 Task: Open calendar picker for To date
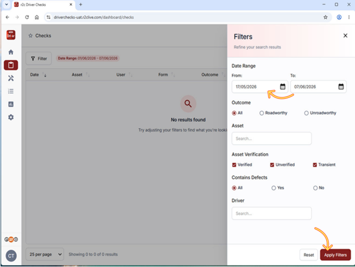341,86
